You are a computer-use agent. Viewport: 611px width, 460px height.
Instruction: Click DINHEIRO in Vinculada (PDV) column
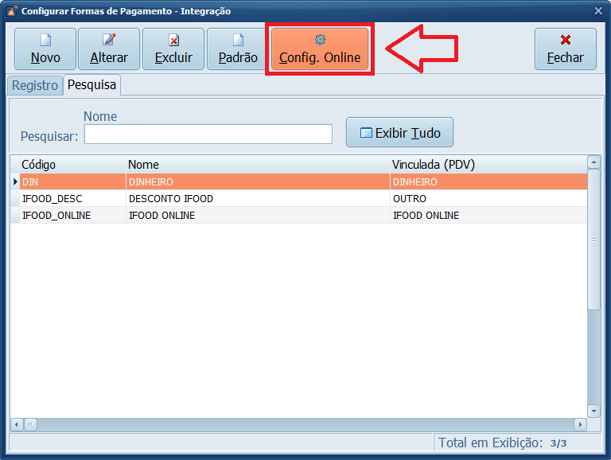pyautogui.click(x=488, y=181)
